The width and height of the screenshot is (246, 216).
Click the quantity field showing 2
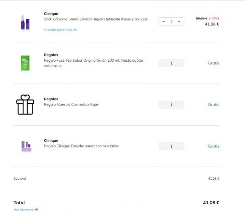click(171, 22)
